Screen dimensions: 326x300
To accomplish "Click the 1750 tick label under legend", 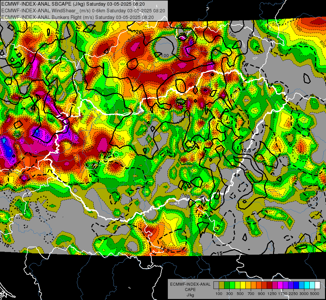I will click(x=283, y=294).
